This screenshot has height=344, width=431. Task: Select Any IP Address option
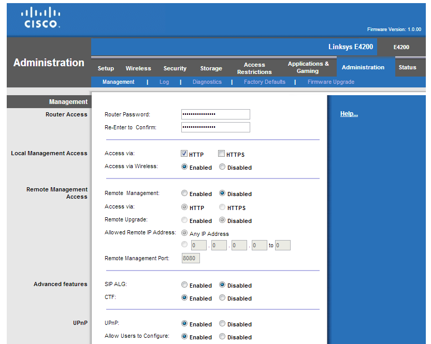click(x=184, y=233)
